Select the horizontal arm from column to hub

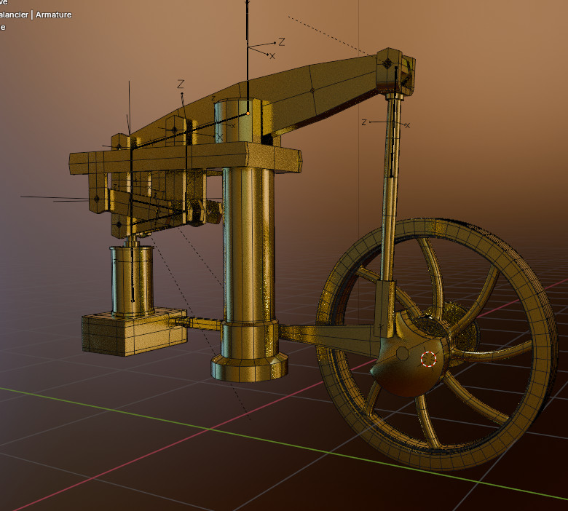[x=329, y=338]
